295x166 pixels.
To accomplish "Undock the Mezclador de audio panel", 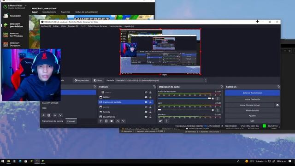I will click(222, 87).
